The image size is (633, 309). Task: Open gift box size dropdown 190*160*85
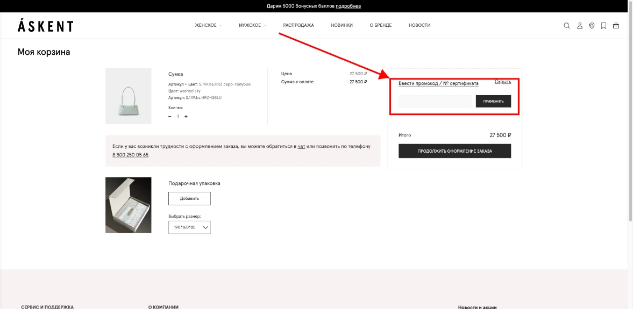189,227
